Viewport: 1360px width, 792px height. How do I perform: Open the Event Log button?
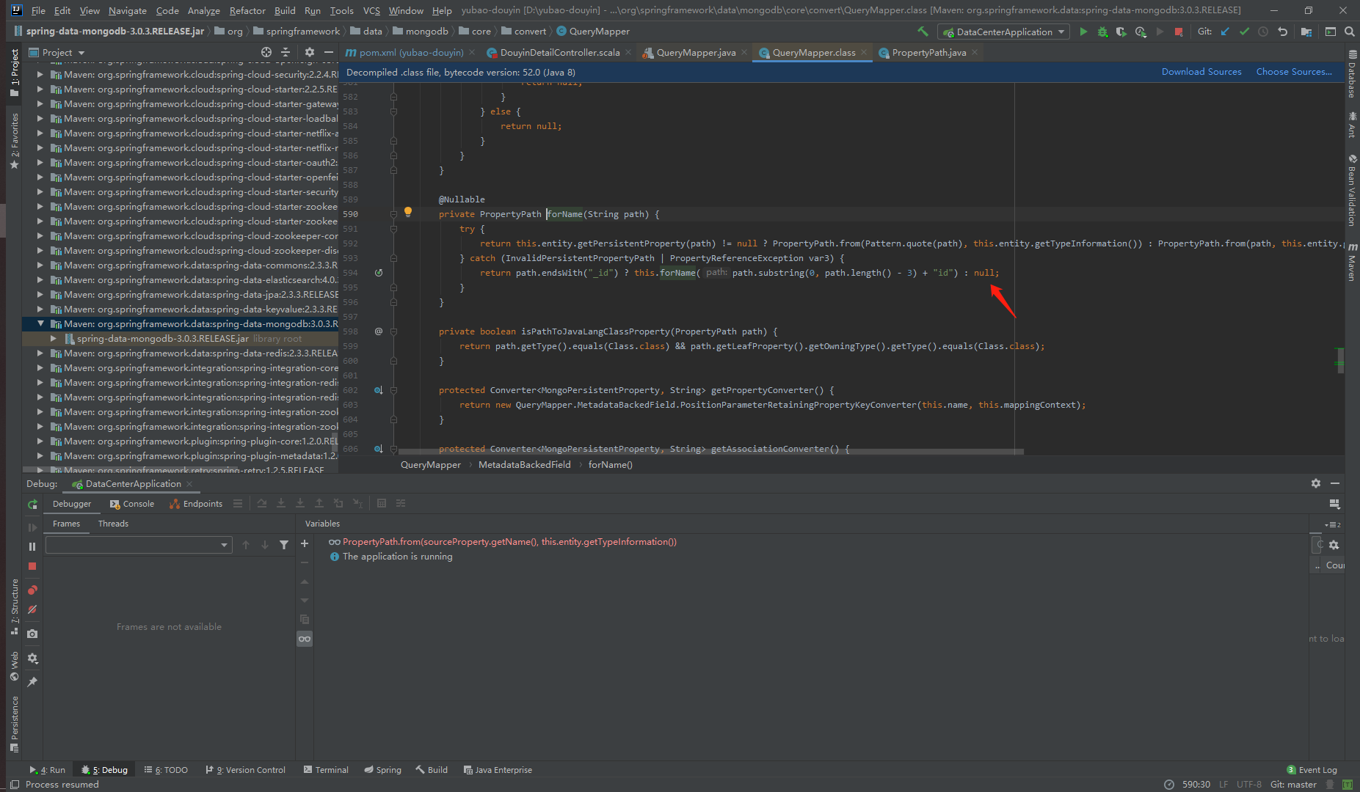tap(1312, 770)
